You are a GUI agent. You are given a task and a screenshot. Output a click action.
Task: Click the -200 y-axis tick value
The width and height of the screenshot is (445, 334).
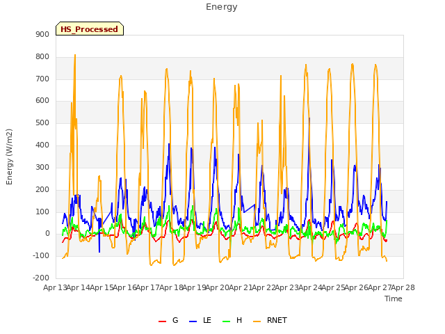click(41, 278)
